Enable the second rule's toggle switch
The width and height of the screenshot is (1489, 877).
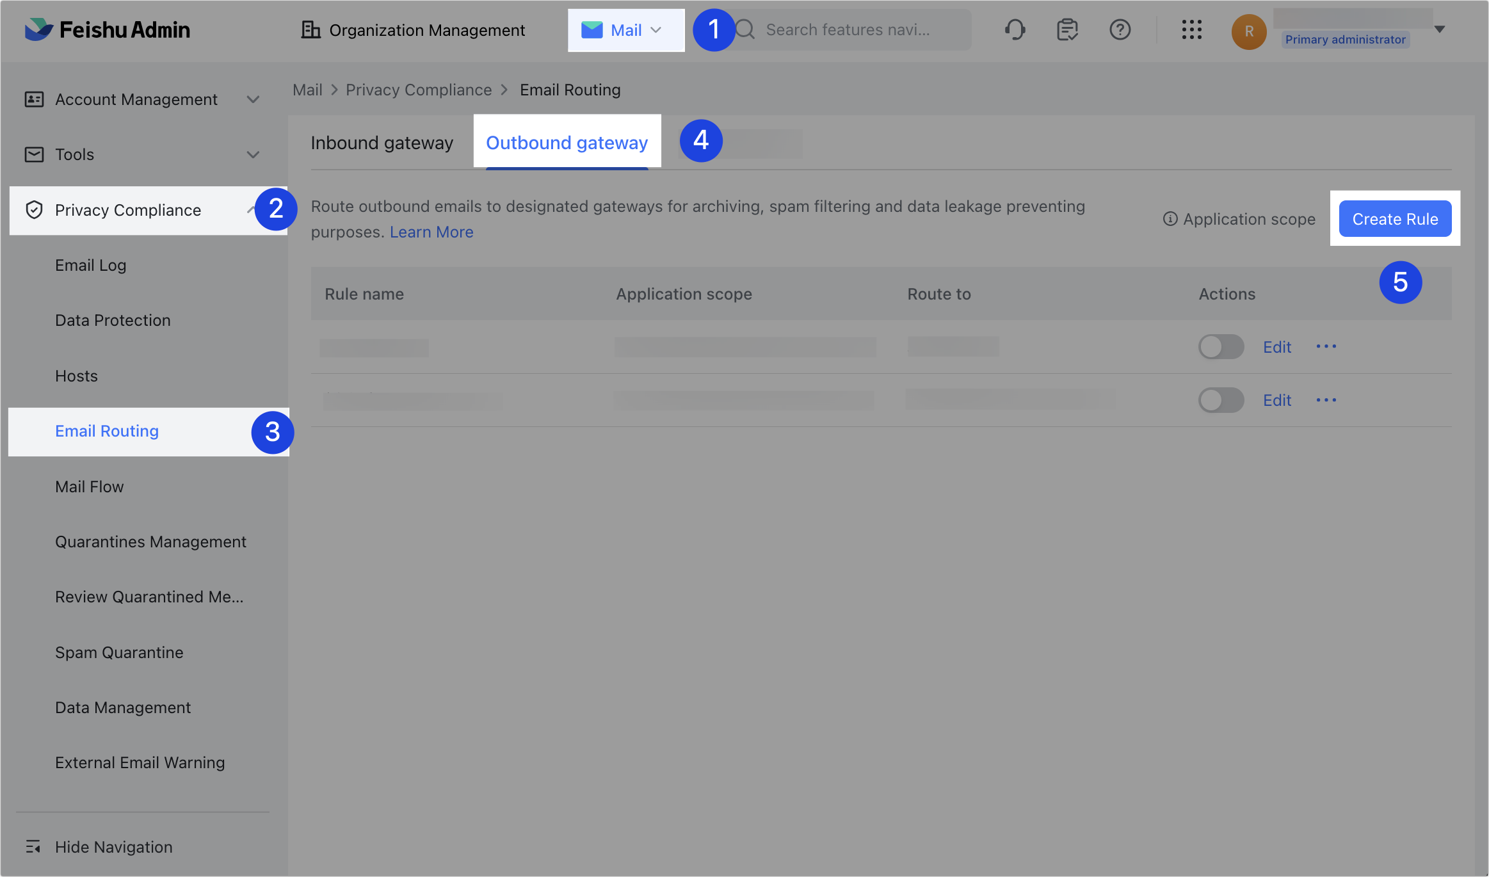[x=1220, y=399]
